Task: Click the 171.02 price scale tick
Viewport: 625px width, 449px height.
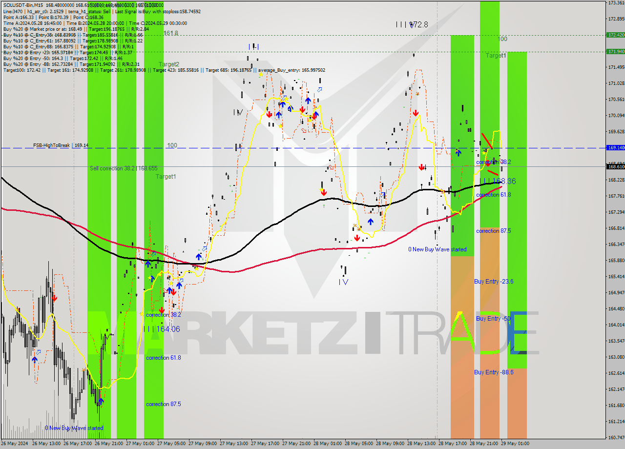Action: click(616, 83)
